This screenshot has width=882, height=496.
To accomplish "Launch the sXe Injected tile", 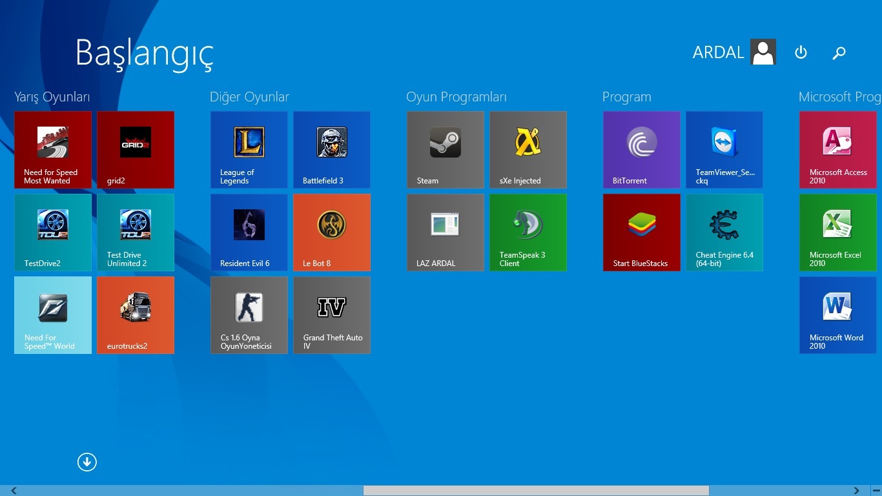I will click(528, 150).
